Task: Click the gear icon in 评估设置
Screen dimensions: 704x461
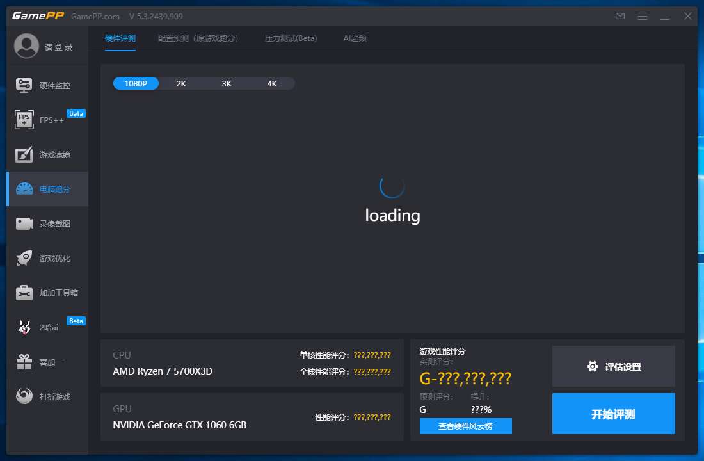Action: pos(593,366)
